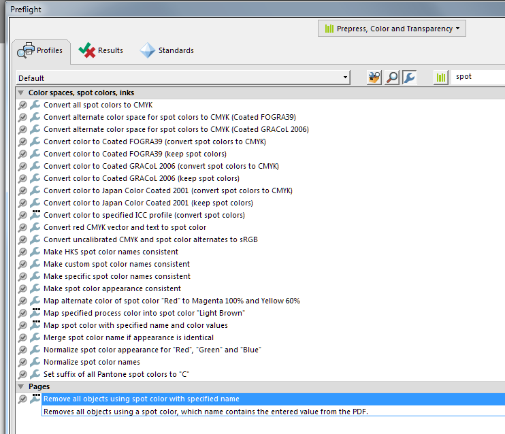505x434 pixels.
Task: Click wrench icon for Map specified process color row
Action: coord(35,313)
